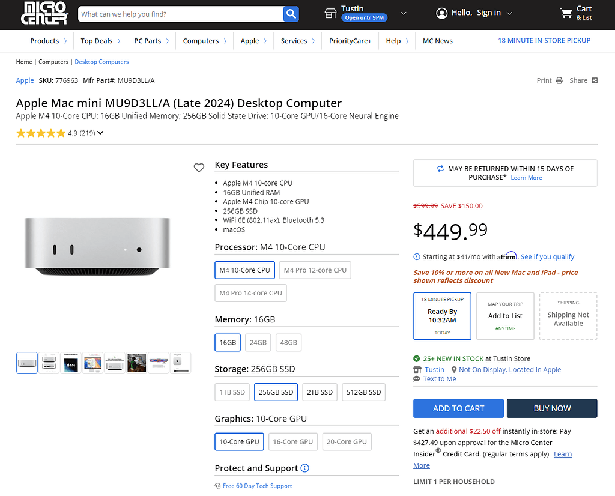Expand the Apple menu arrow

point(265,41)
